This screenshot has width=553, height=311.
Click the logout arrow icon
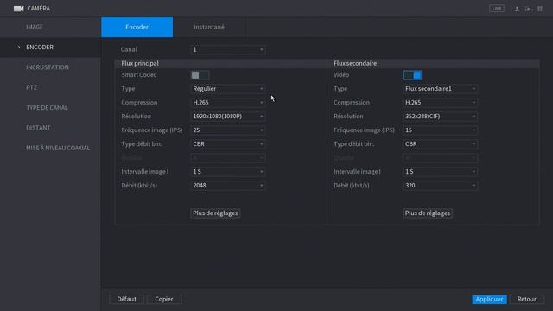[x=528, y=9]
